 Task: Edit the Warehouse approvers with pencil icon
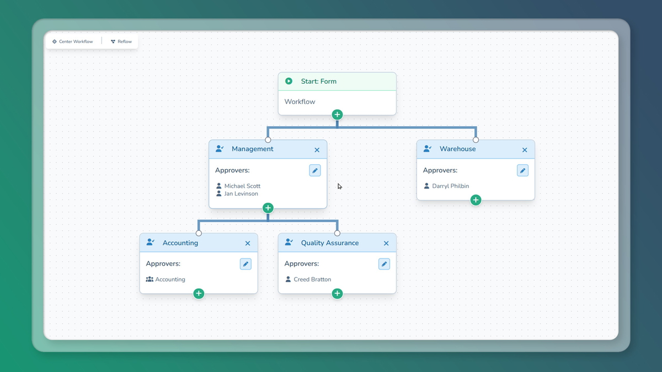click(522, 171)
